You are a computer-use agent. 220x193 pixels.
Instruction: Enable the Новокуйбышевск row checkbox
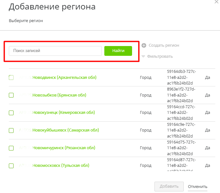[x=11, y=130]
